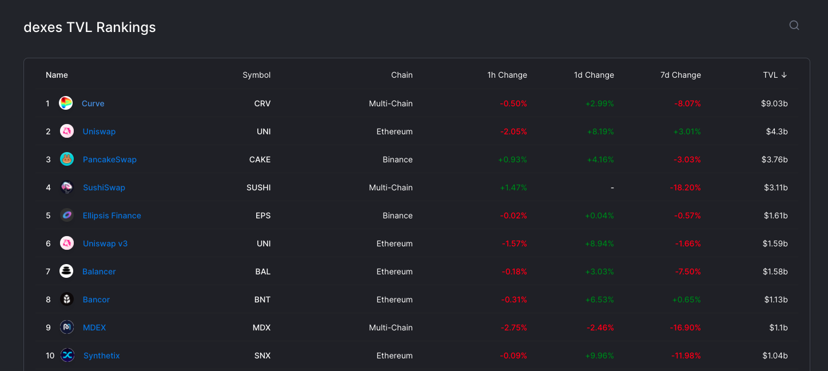Open the PancakeSwap link

[x=110, y=159]
